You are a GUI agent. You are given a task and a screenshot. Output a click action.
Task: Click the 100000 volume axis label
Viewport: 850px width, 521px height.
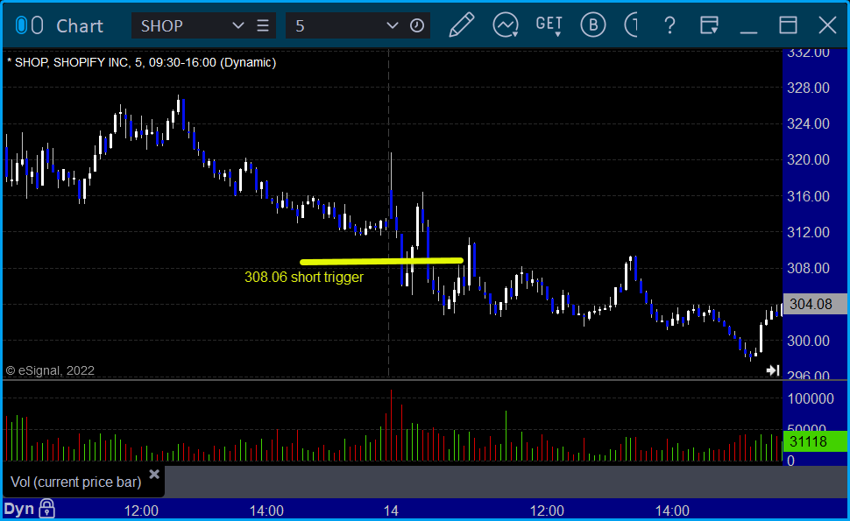click(x=811, y=398)
